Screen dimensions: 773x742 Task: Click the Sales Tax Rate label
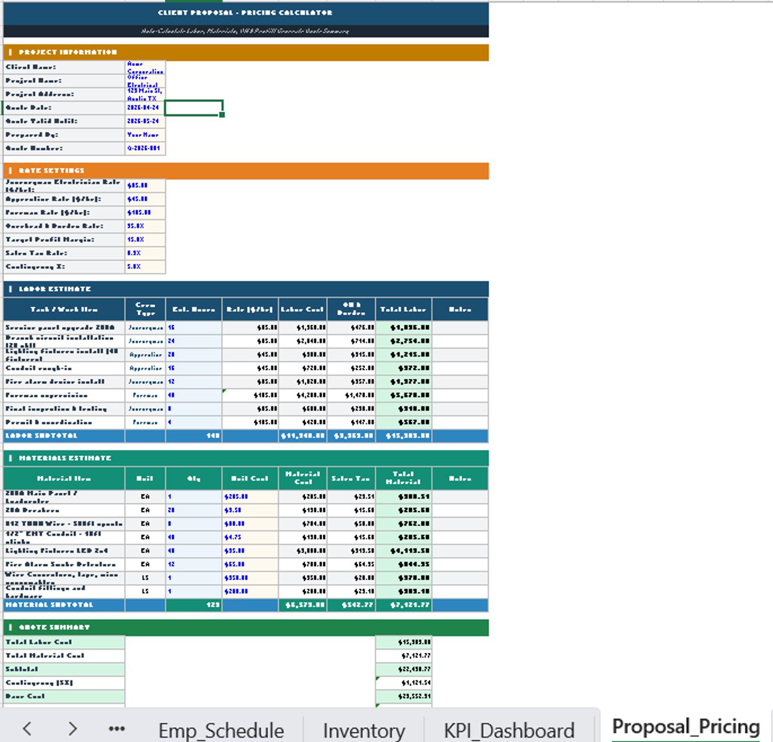click(x=64, y=253)
